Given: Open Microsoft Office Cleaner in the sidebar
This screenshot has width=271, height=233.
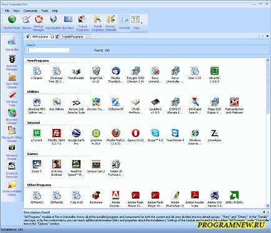Looking at the screenshot, I should (x=12, y=135).
